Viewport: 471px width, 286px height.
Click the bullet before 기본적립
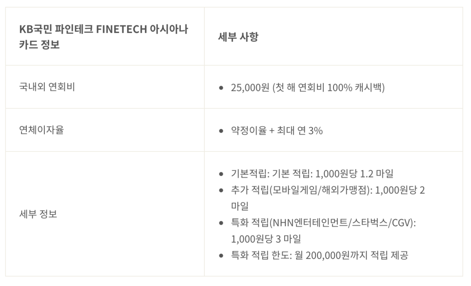(x=221, y=174)
